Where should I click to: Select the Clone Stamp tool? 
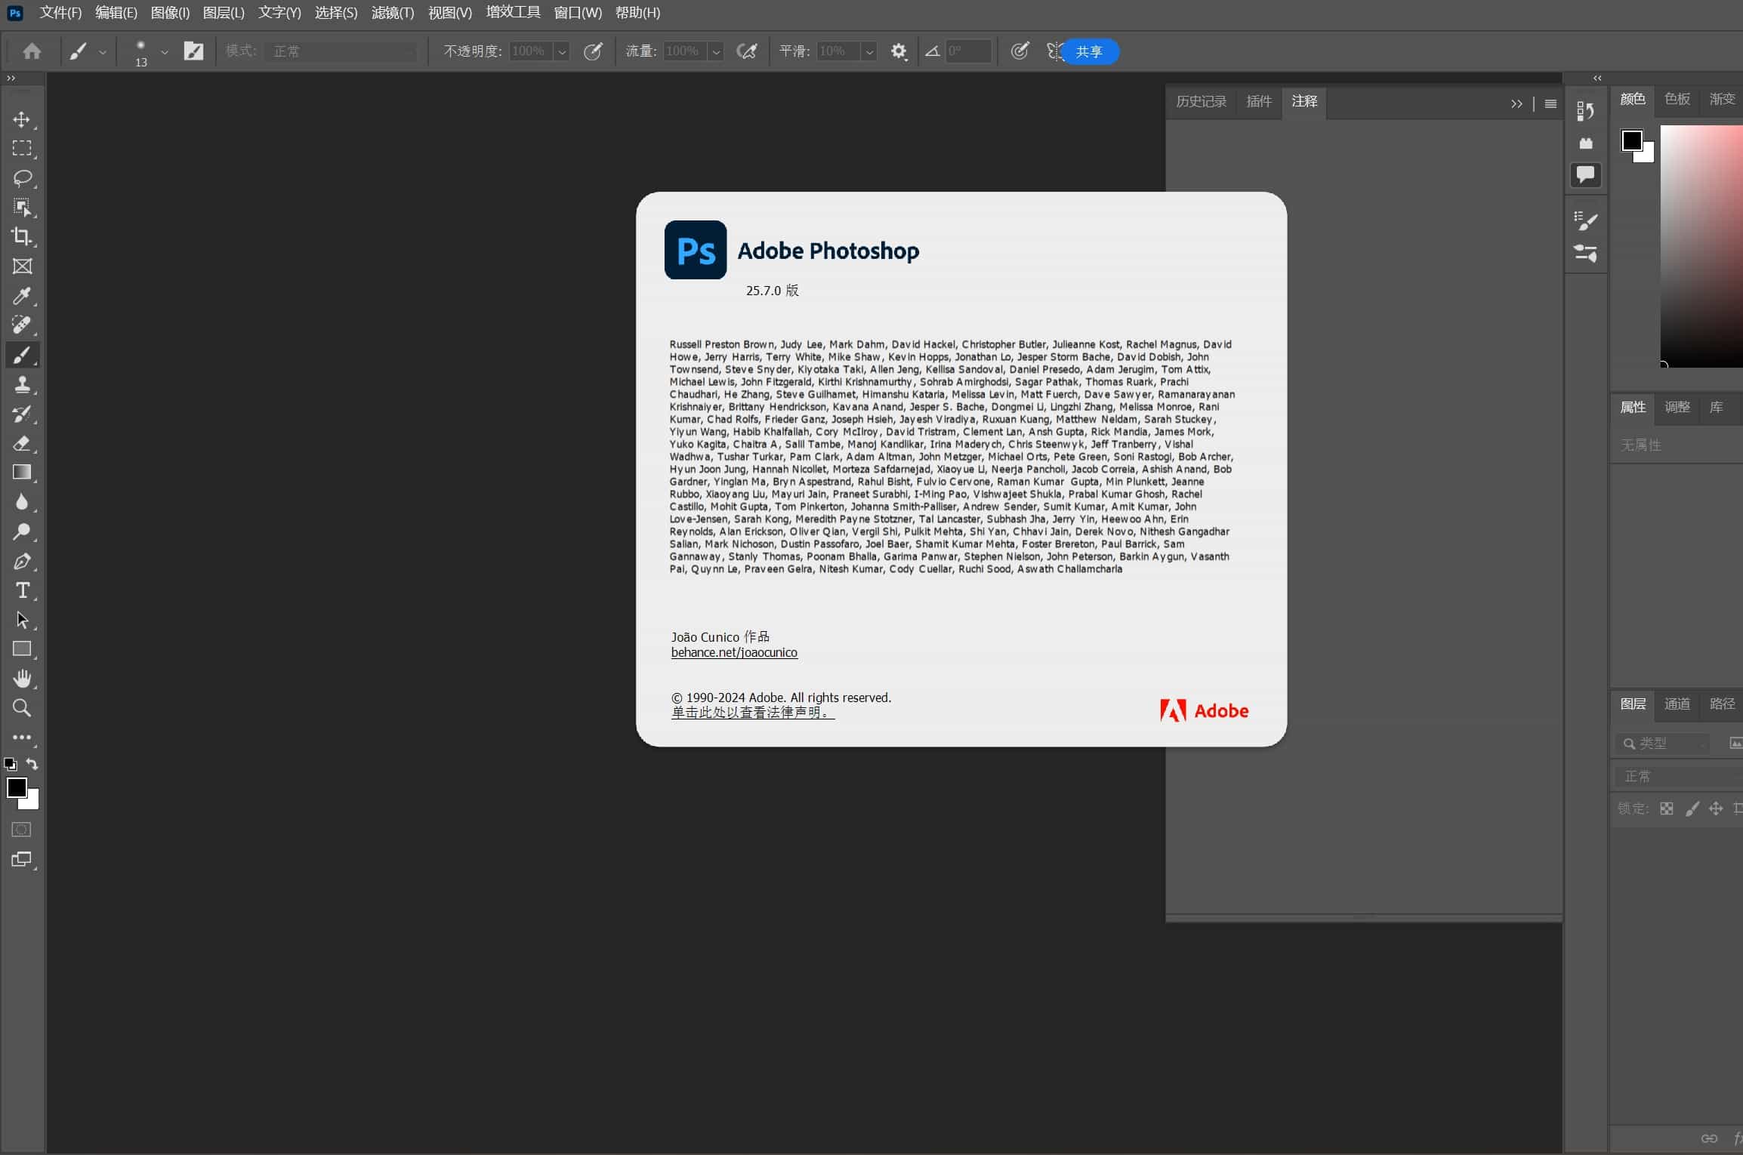(23, 385)
